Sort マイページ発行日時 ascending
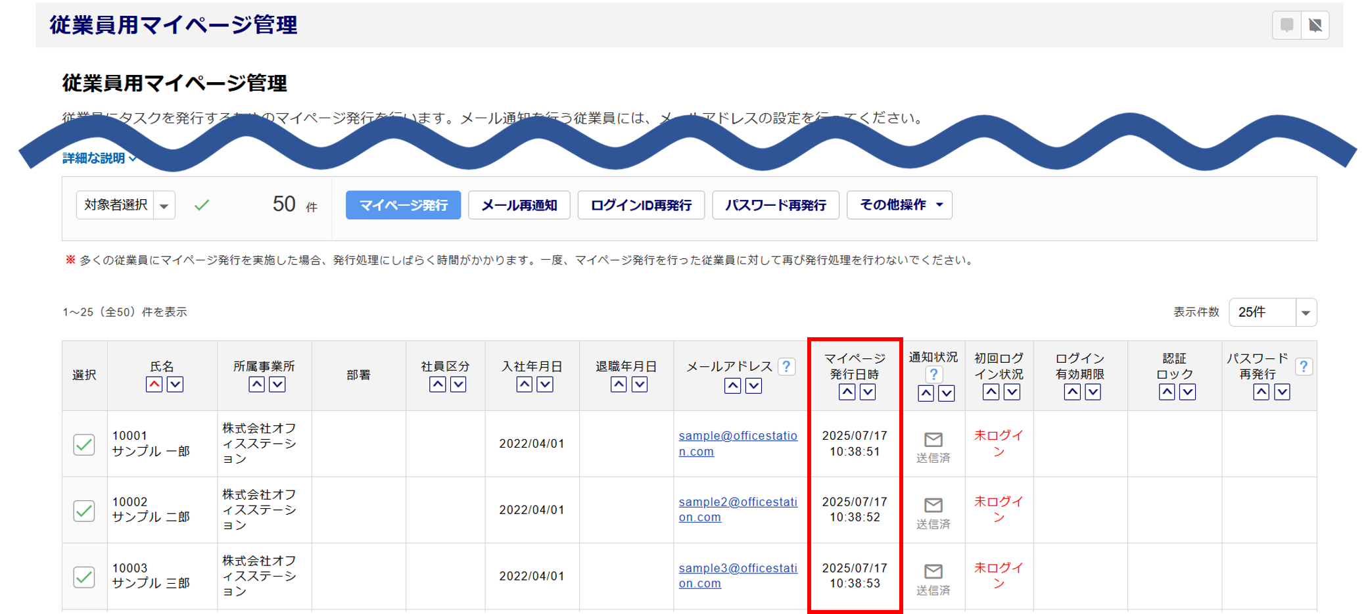Image resolution: width=1366 pixels, height=614 pixels. click(x=847, y=392)
